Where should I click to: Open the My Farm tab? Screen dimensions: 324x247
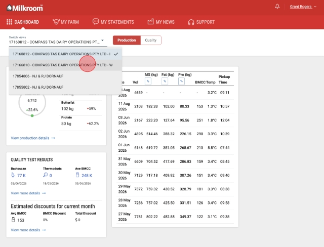(66, 22)
